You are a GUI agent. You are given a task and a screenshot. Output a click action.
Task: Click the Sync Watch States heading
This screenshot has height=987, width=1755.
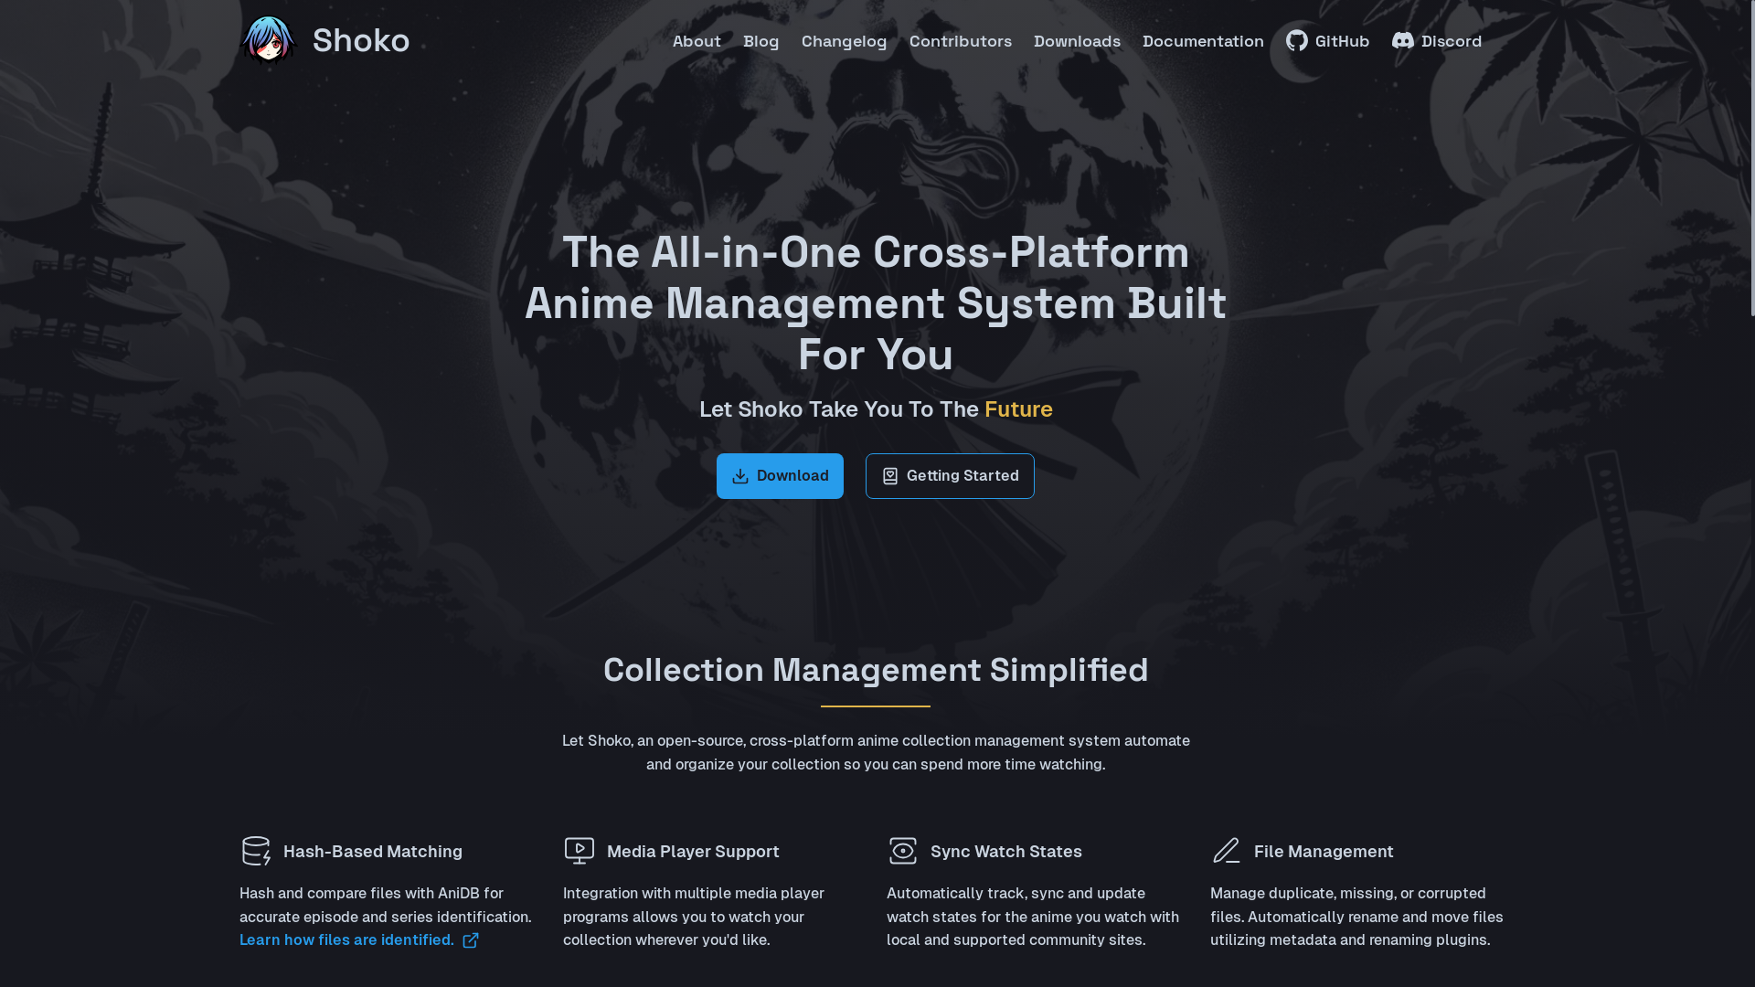tap(1005, 852)
